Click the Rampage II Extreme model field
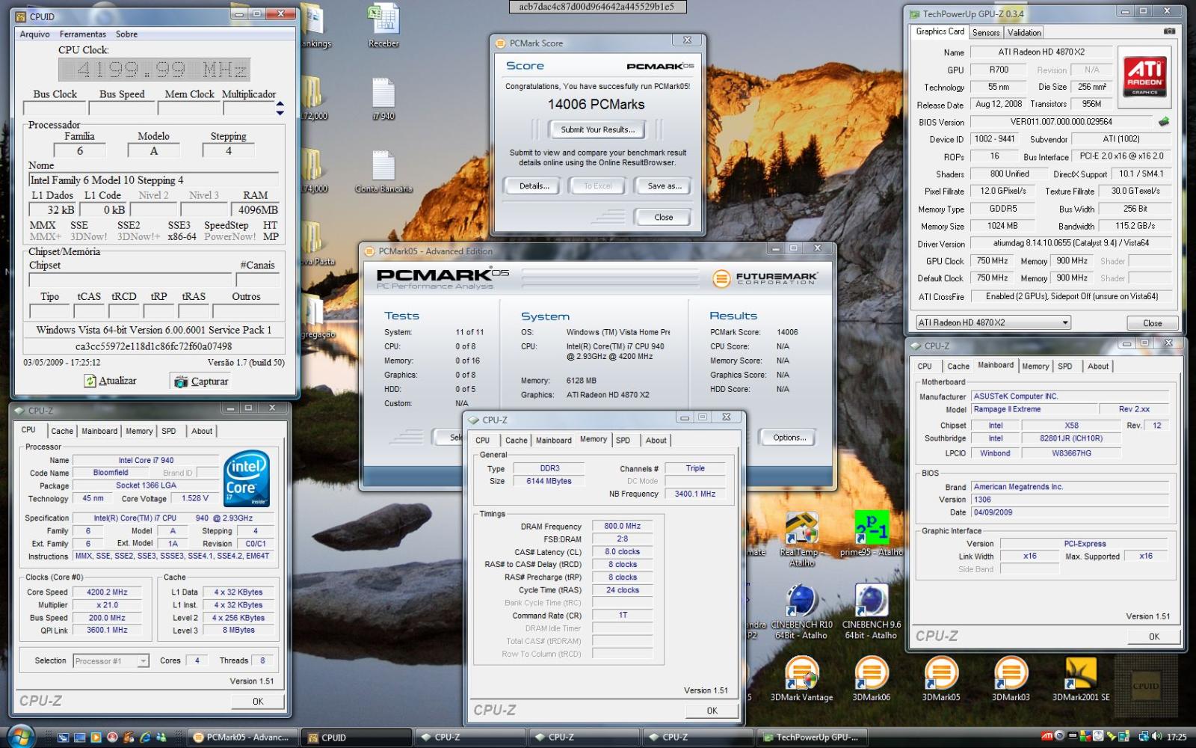This screenshot has width=1196, height=748. click(1033, 409)
